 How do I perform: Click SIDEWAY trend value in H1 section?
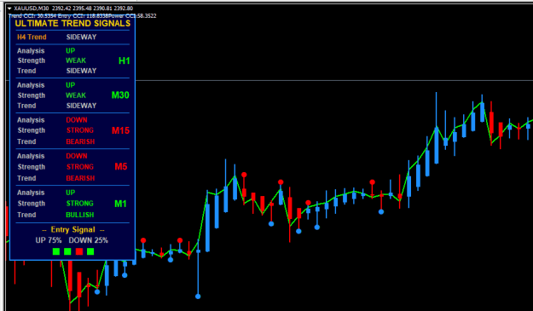tap(81, 71)
